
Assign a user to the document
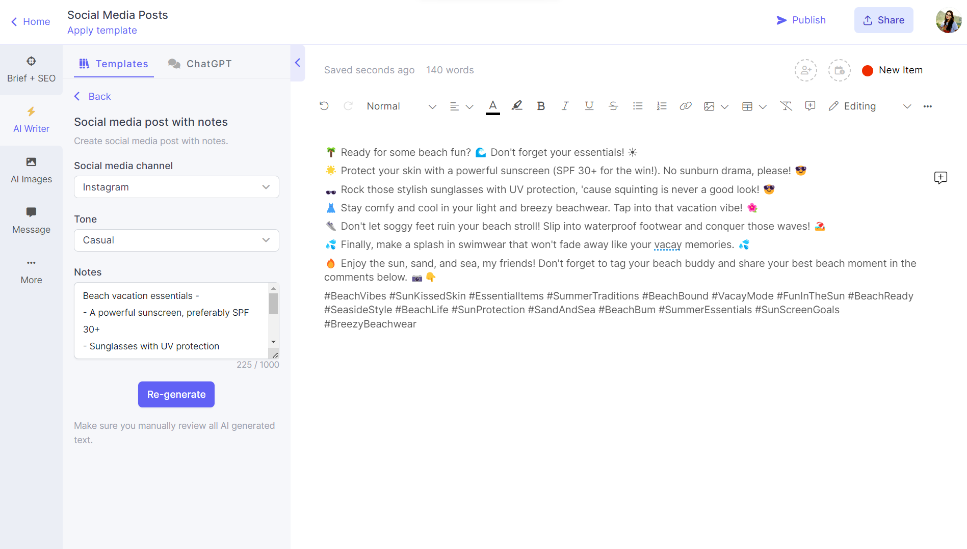[806, 70]
